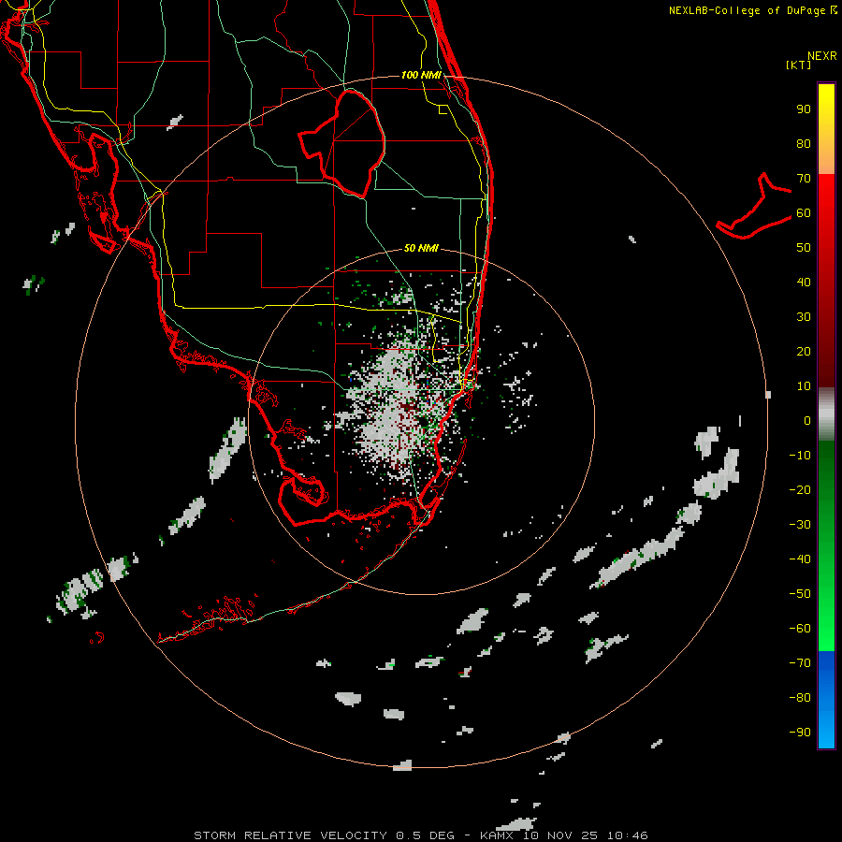Screen dimensions: 842x842
Task: Click the -90 value on the velocity scale
Action: (800, 733)
